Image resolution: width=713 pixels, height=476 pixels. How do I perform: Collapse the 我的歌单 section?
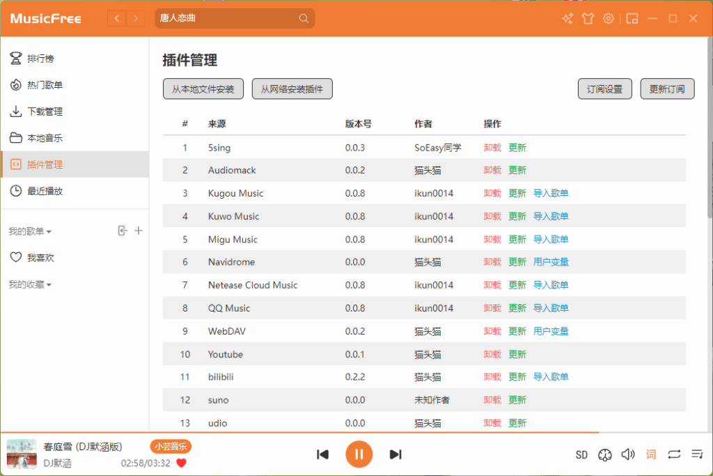coord(30,231)
